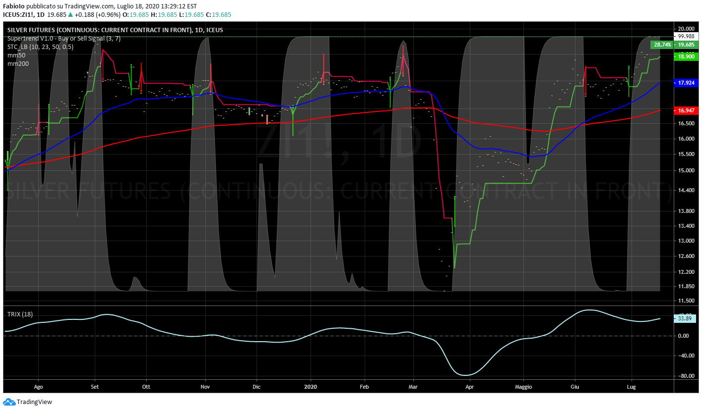Screen dimensions: 702x411
Task: Click the 12.600 price axis level
Action: [x=686, y=257]
